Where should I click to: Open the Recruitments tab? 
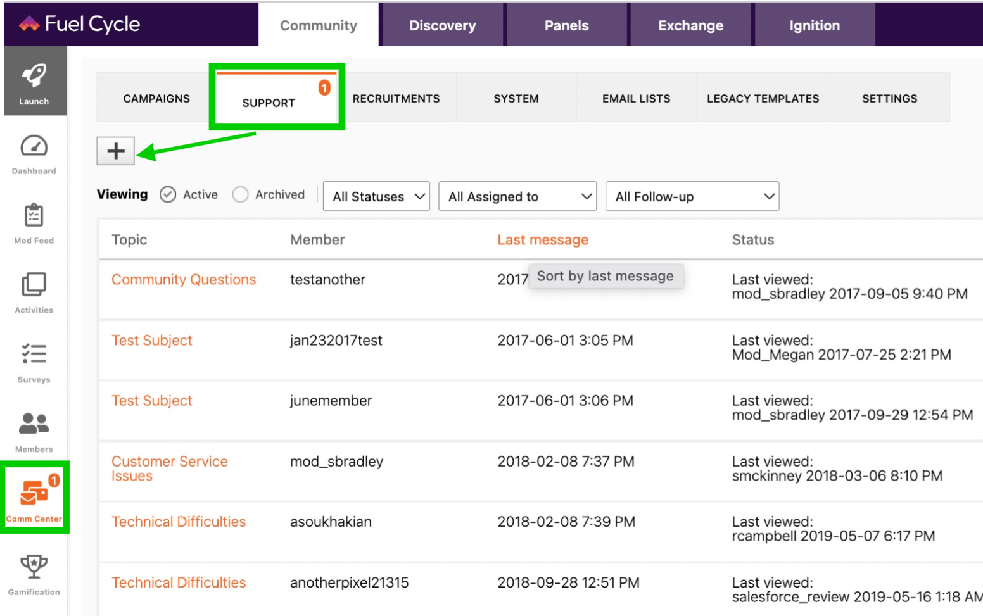[x=396, y=98]
